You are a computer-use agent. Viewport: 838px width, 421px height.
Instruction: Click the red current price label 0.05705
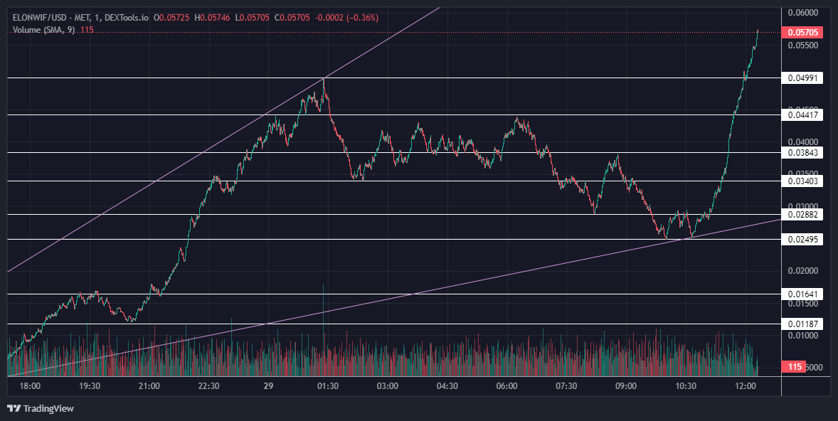pos(802,33)
